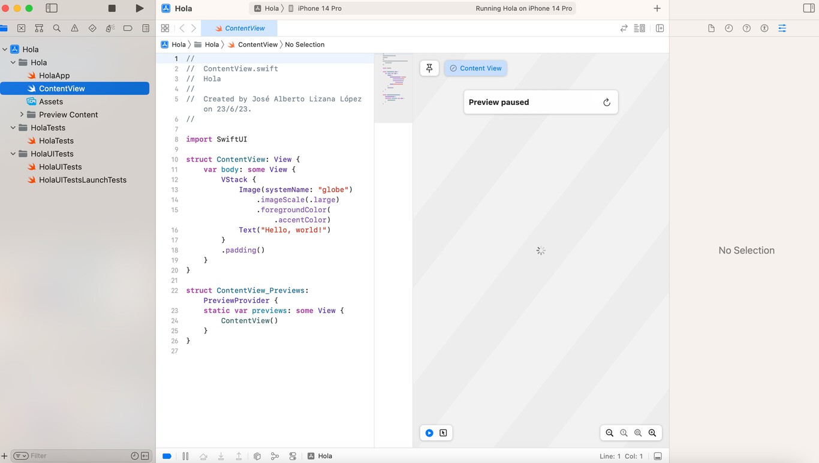Toggle environment overrides in debug bar
This screenshot has width=819, height=463.
pyautogui.click(x=293, y=456)
